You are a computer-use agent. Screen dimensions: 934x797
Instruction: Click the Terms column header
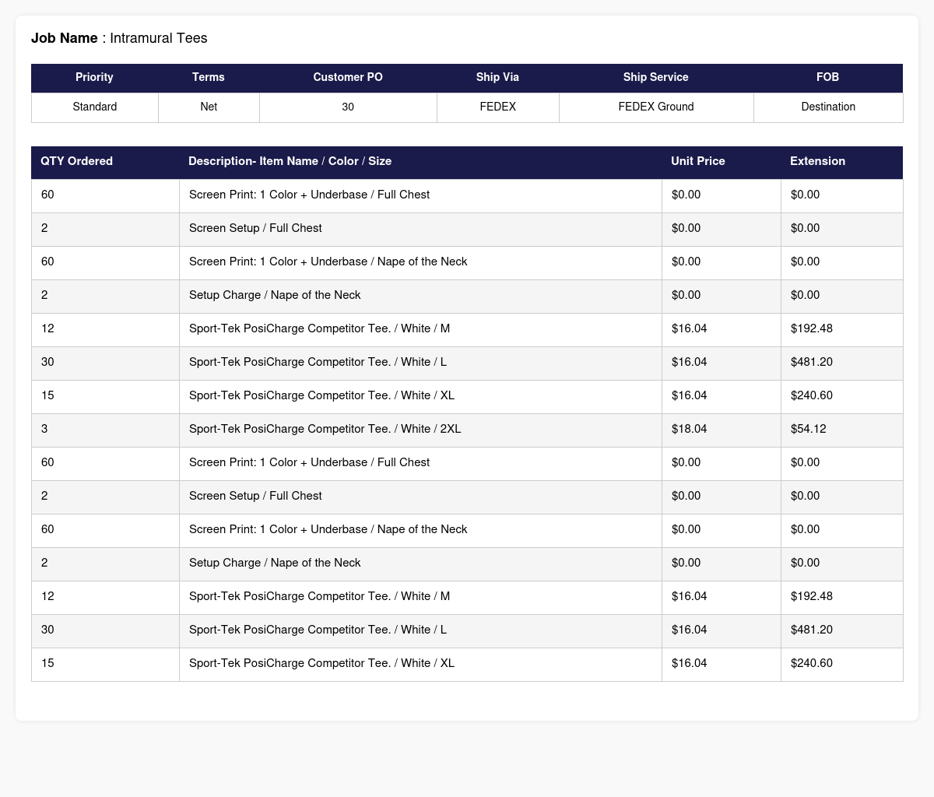coord(209,78)
